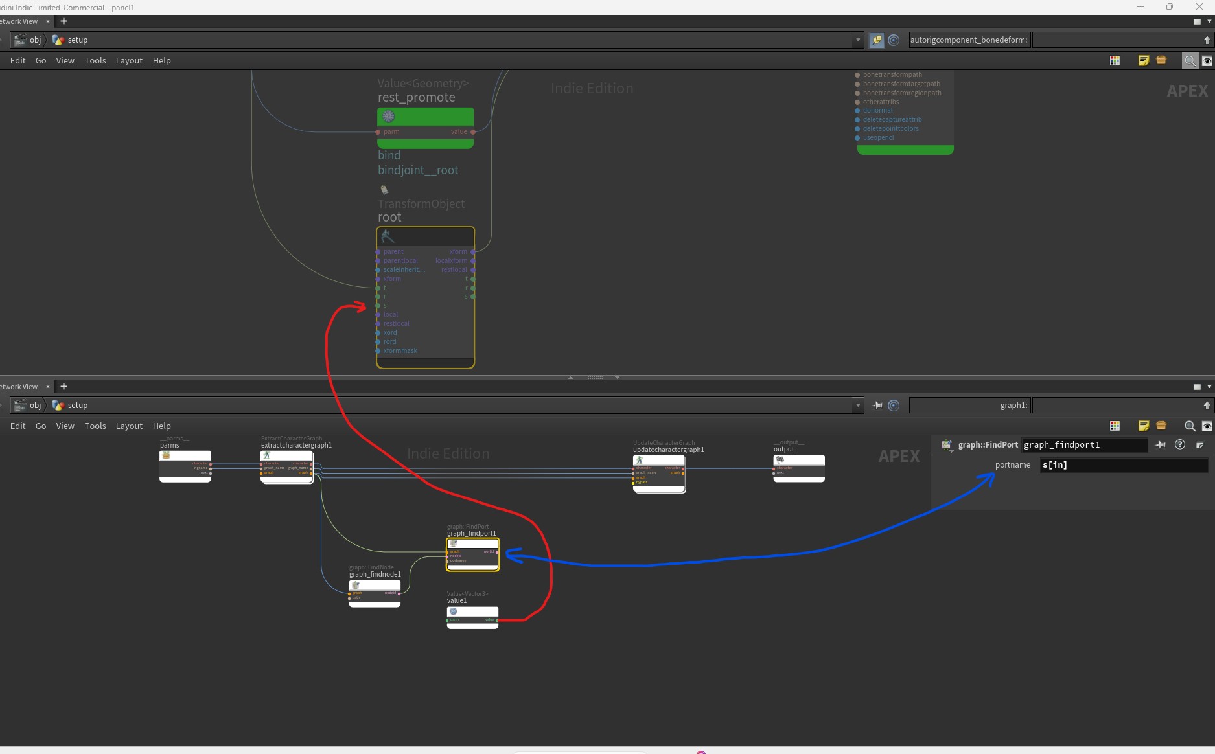
Task: Open lower pane path history dropdown
Action: [858, 406]
